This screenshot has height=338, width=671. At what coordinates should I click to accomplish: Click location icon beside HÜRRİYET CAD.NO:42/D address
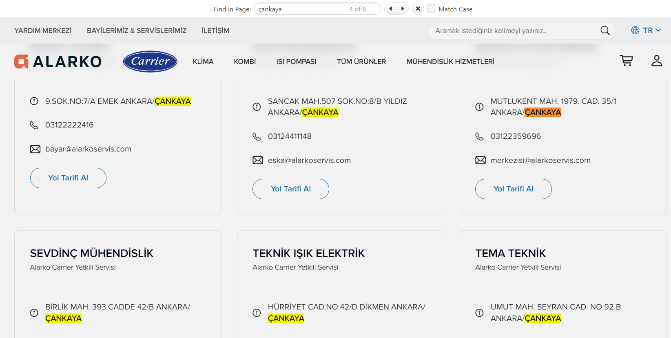click(x=257, y=313)
